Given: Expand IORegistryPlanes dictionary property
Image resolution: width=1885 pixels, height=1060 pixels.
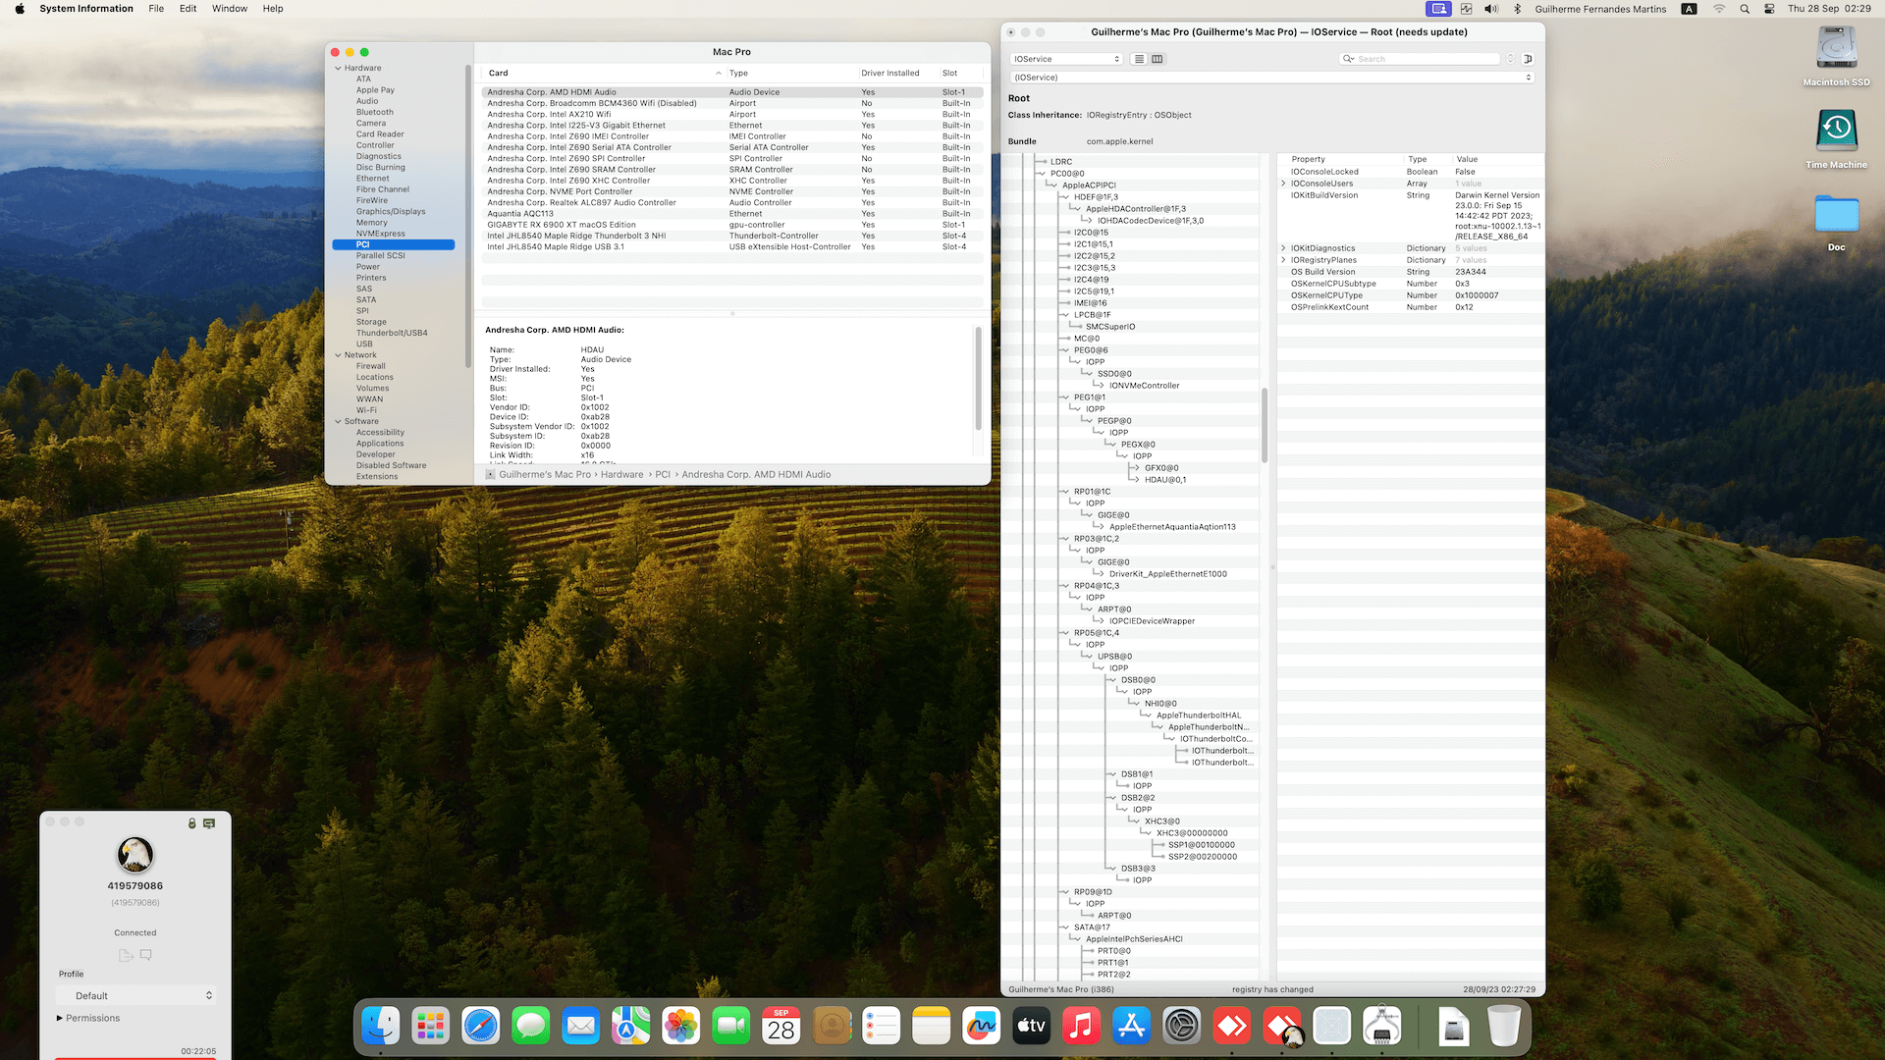Looking at the screenshot, I should coord(1283,260).
